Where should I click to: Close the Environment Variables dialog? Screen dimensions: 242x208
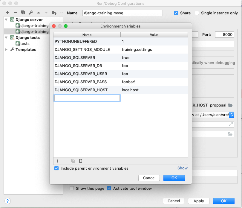tap(54, 26)
